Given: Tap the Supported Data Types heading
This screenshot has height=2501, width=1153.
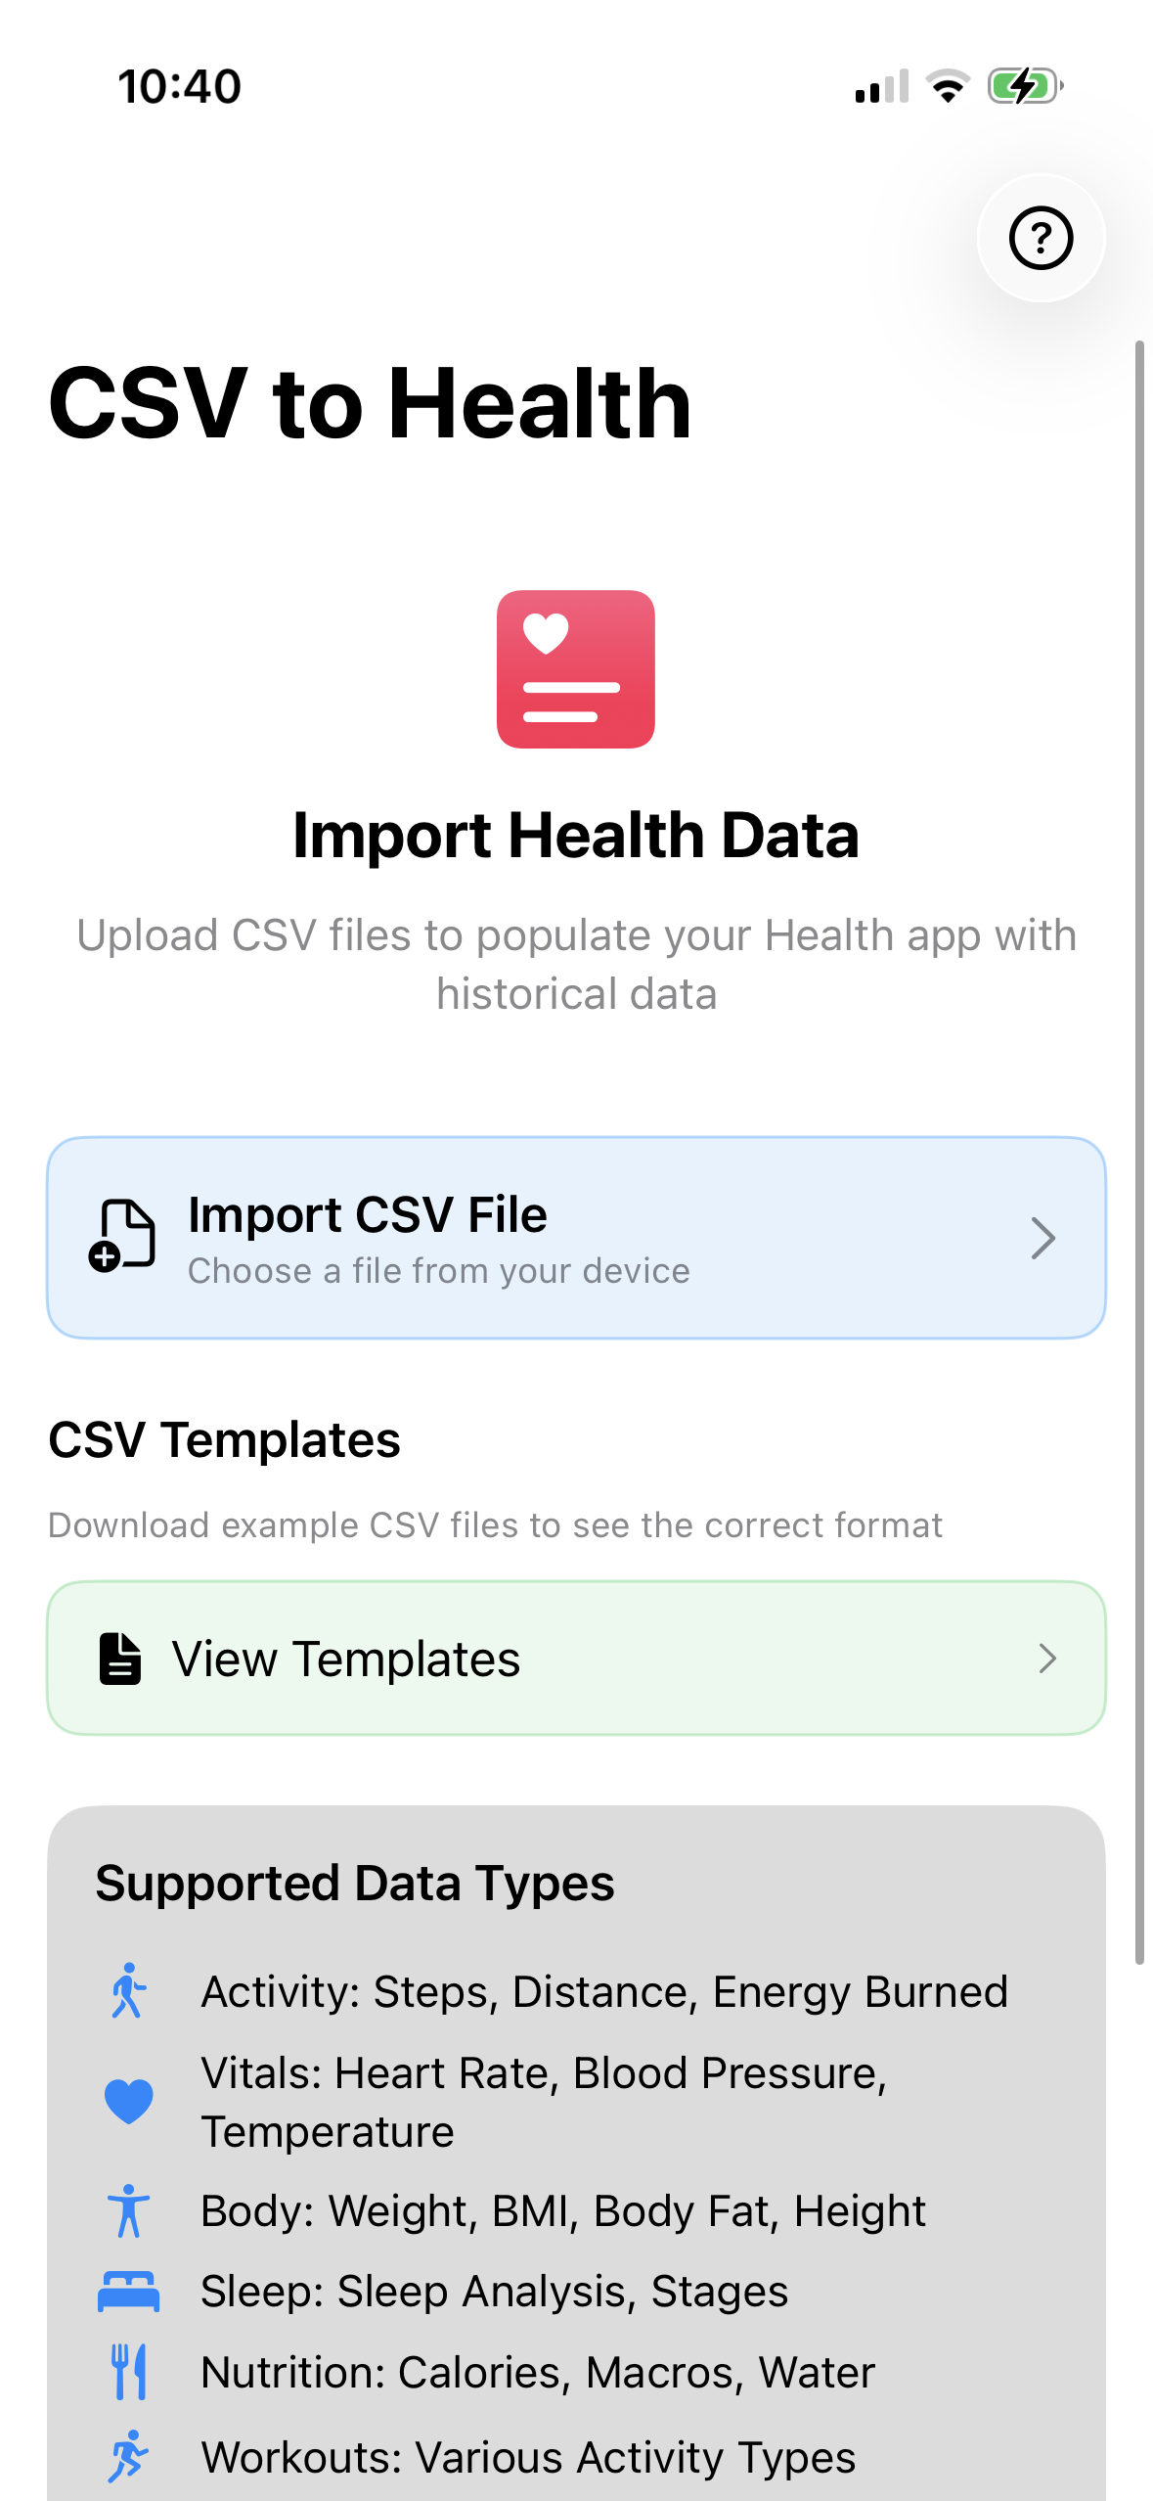Looking at the screenshot, I should [x=355, y=1884].
